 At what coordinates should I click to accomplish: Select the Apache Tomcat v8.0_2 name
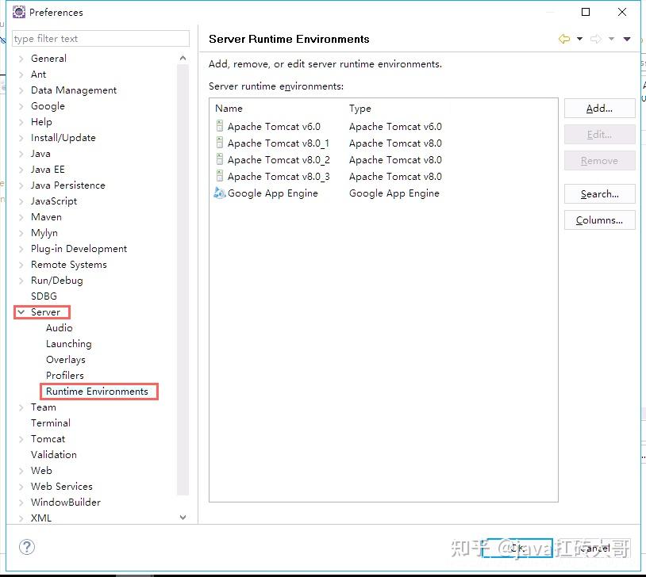279,159
